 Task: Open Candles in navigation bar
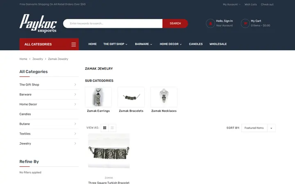(196, 44)
